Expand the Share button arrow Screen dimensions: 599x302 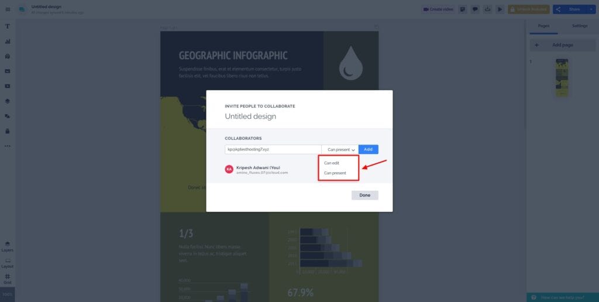click(591, 9)
